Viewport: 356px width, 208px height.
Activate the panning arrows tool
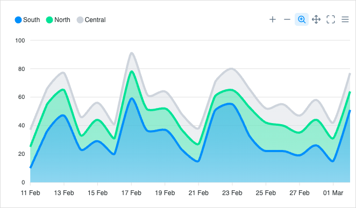316,19
